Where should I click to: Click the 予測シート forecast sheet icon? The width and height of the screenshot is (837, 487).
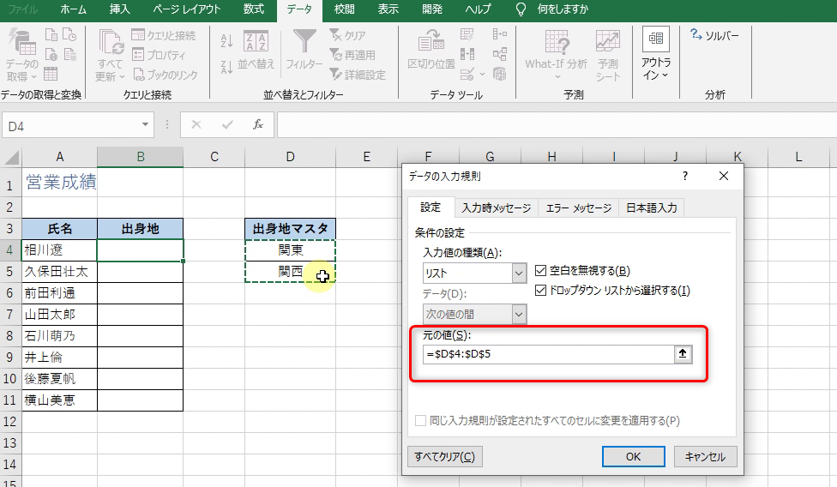pos(608,51)
